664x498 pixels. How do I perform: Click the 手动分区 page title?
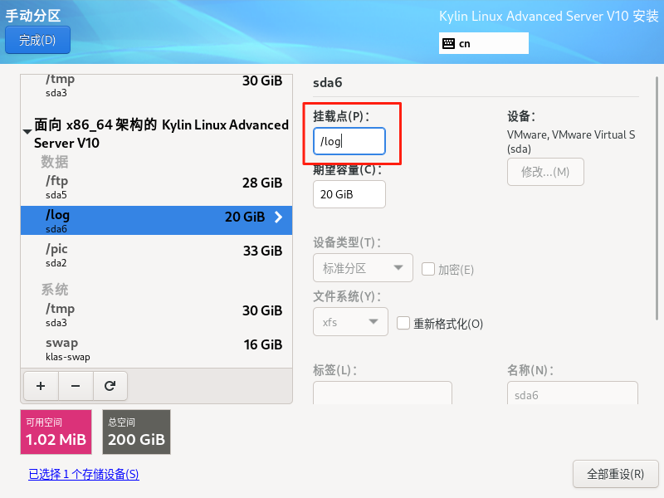pyautogui.click(x=33, y=16)
